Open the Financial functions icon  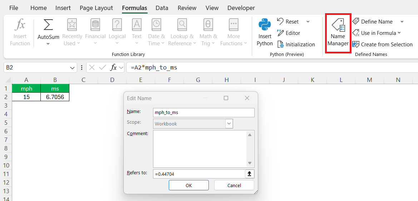95,25
